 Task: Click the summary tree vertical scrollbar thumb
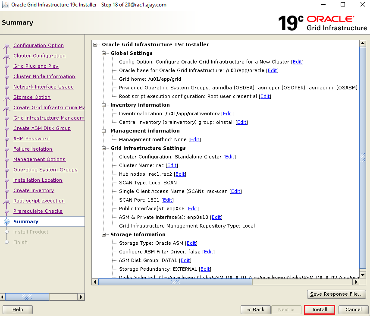(363, 158)
